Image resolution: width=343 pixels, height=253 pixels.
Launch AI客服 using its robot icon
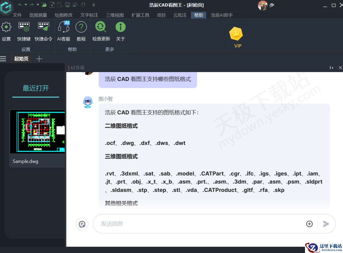click(x=63, y=27)
